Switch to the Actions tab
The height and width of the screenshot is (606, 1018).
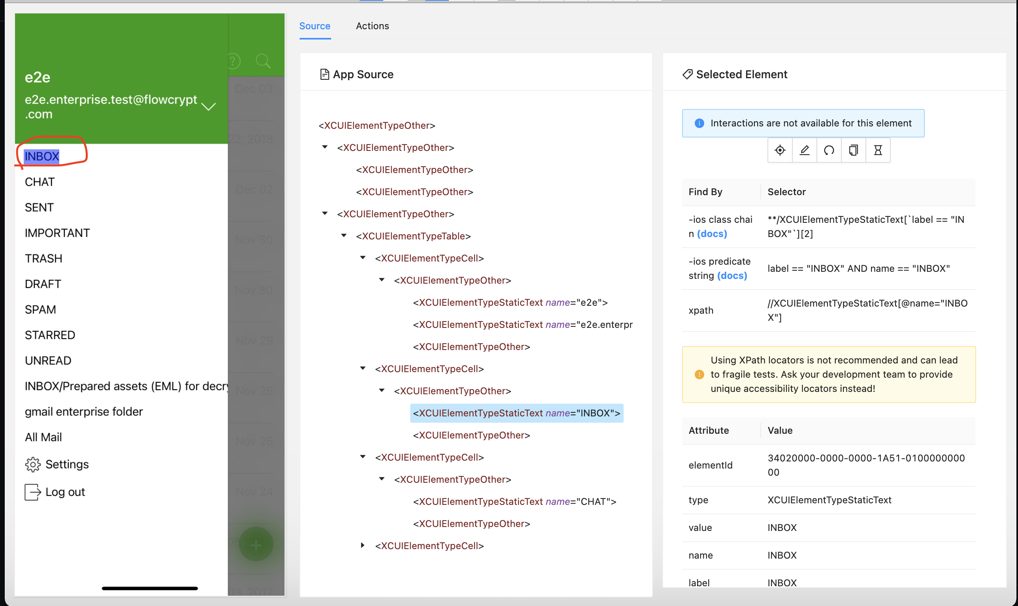372,26
